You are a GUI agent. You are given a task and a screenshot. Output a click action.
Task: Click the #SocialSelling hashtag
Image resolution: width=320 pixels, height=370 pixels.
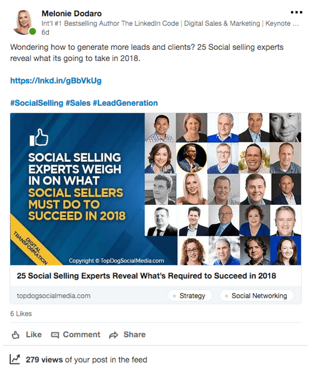tap(37, 103)
